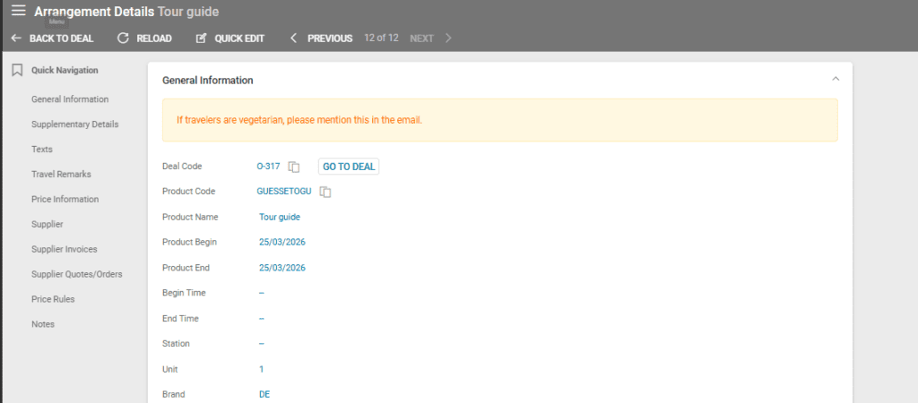Jump to Notes section
Screen dimensions: 918x403
coord(43,324)
